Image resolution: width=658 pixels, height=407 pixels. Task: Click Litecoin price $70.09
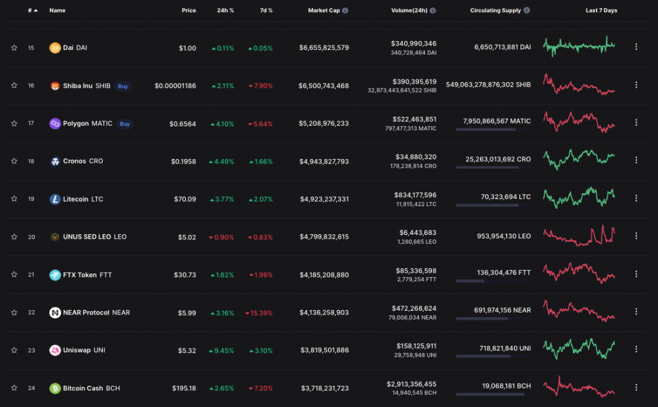pos(185,199)
